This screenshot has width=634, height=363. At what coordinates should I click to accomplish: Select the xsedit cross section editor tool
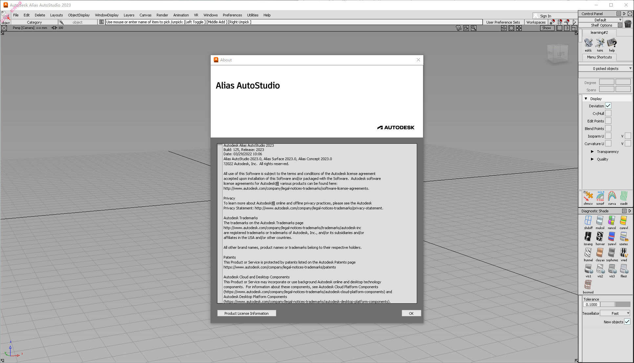point(624,198)
